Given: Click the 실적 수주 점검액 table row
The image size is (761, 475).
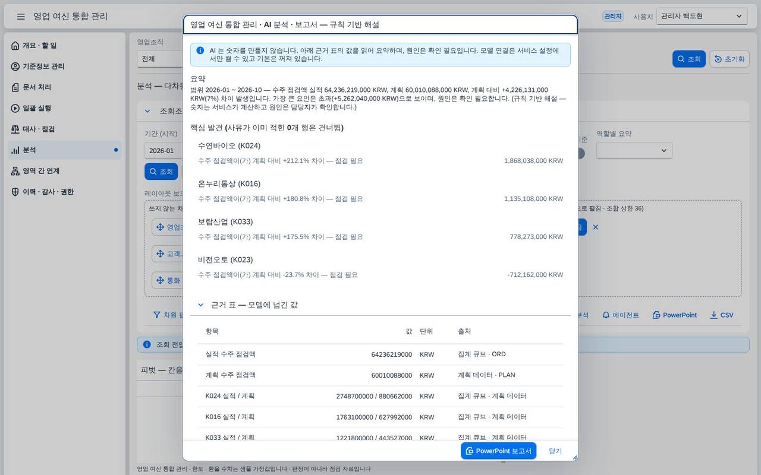Looking at the screenshot, I should click(x=380, y=354).
